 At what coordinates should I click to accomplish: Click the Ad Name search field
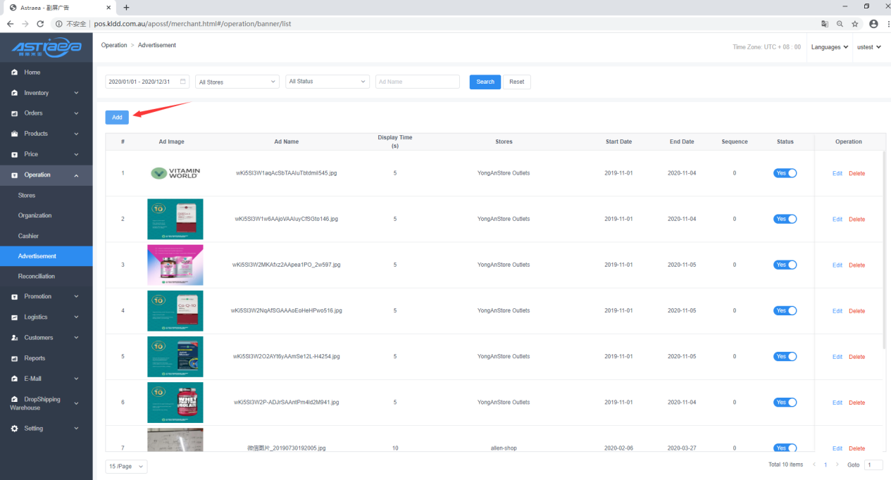point(417,82)
